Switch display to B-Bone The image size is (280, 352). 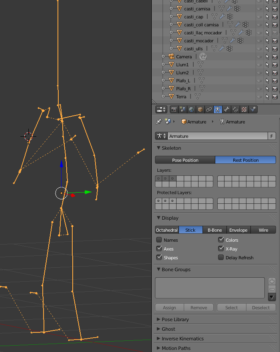(x=214, y=230)
